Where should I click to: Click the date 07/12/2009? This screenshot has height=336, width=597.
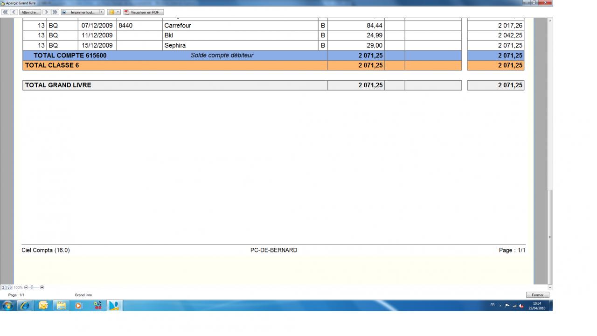pos(97,26)
